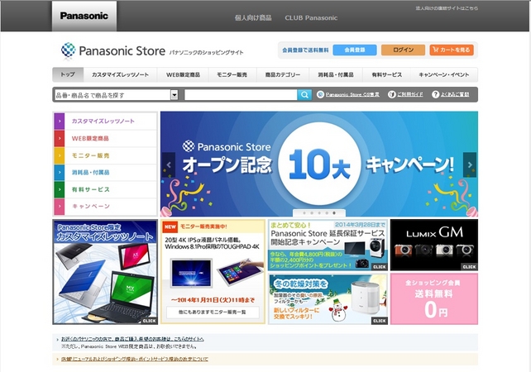The width and height of the screenshot is (531, 372).
Task: Click the Panasonic Store の特長 link
Action: pyautogui.click(x=352, y=95)
